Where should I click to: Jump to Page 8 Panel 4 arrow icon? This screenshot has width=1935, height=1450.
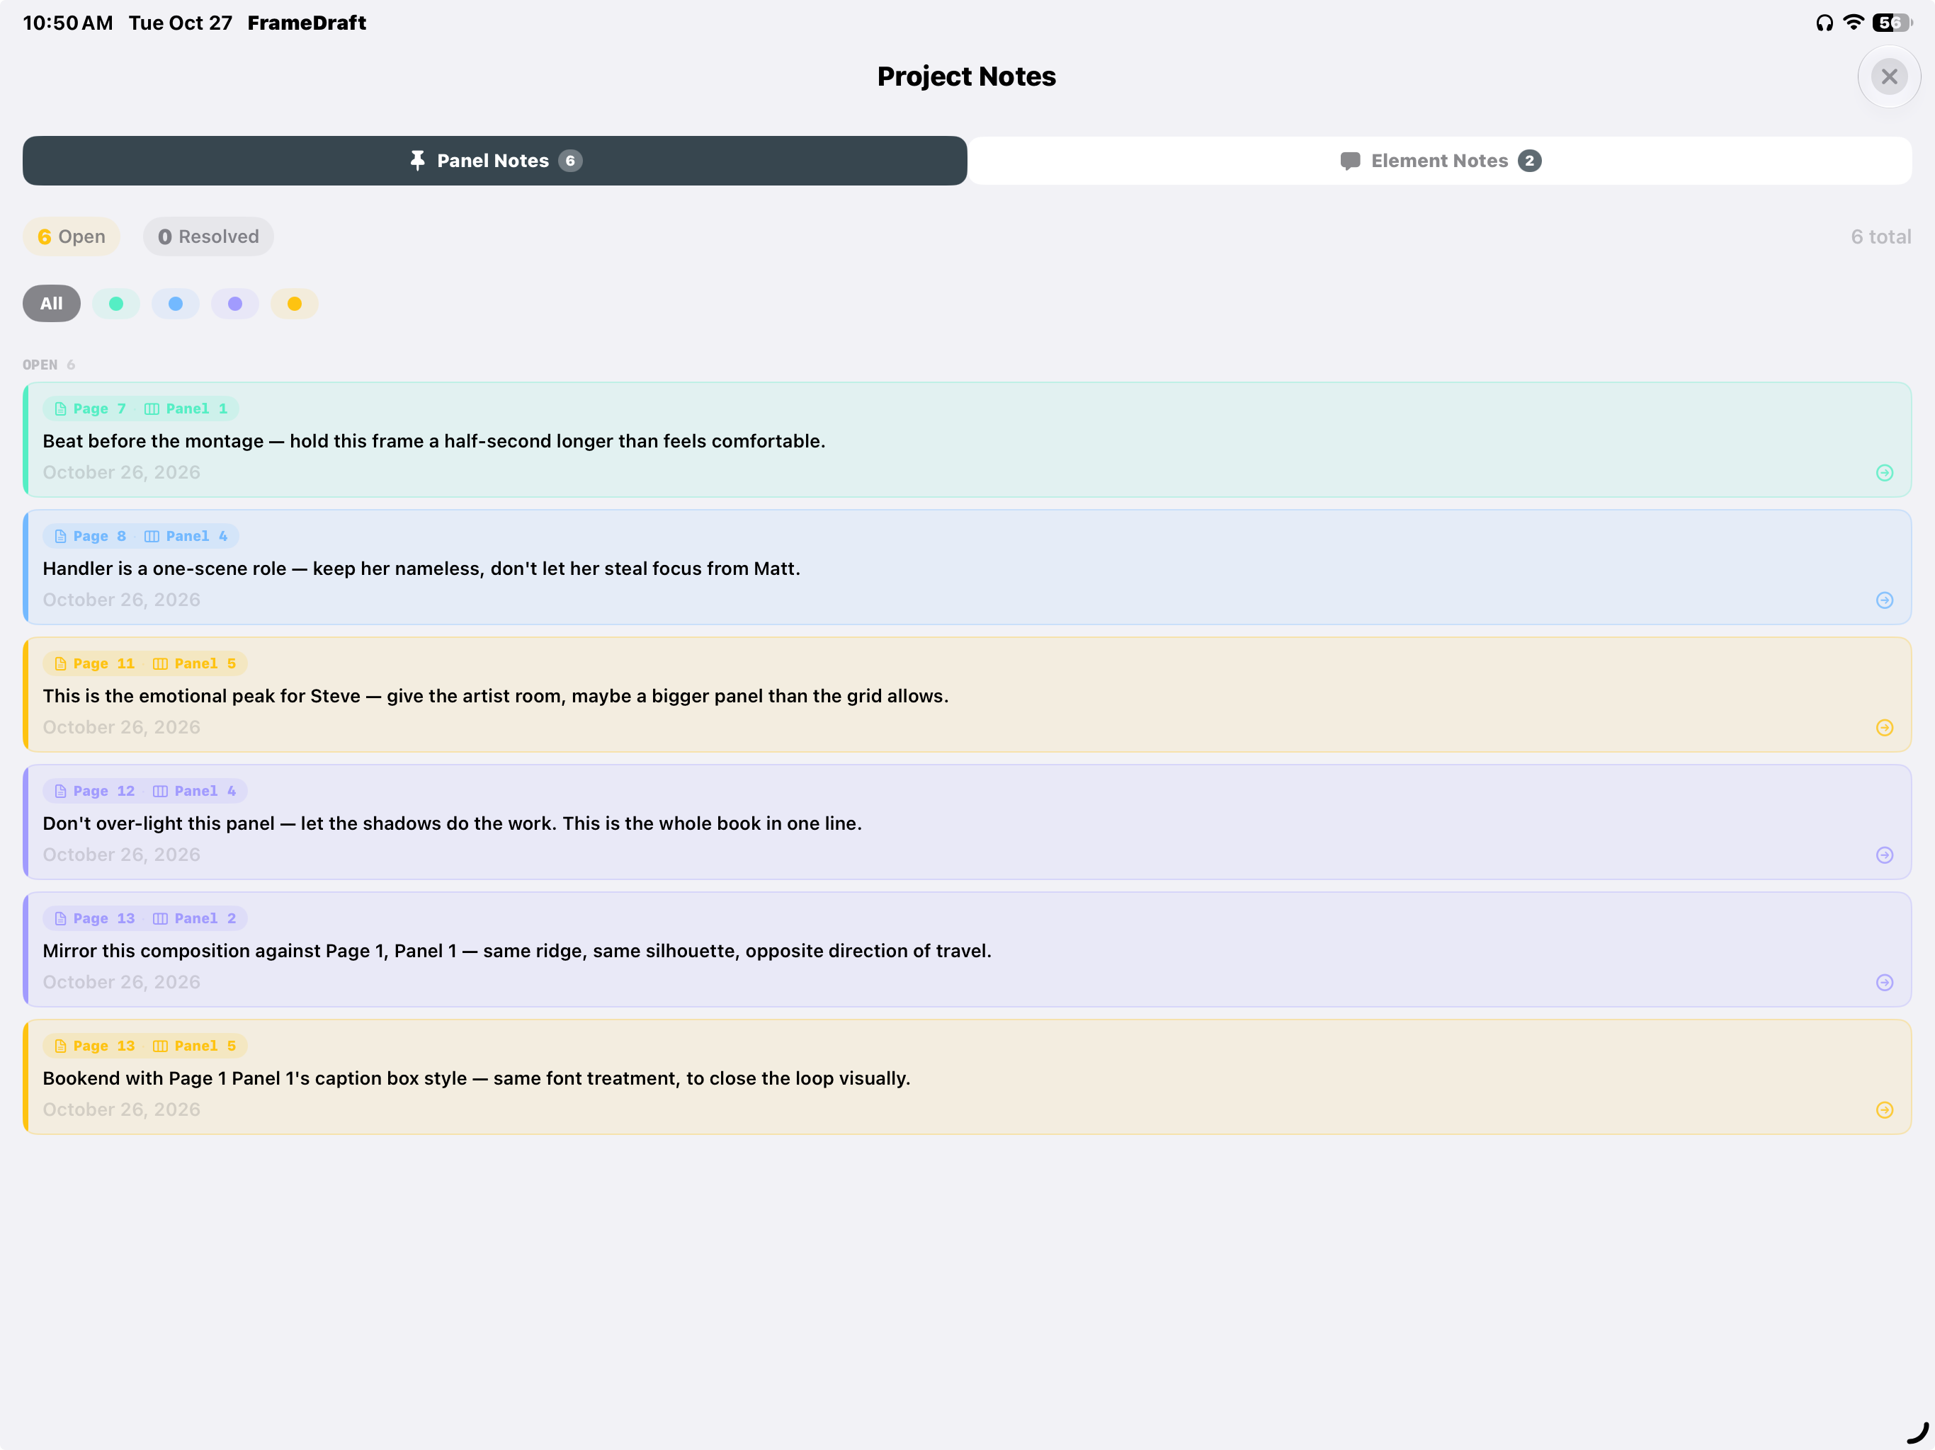[x=1884, y=600]
